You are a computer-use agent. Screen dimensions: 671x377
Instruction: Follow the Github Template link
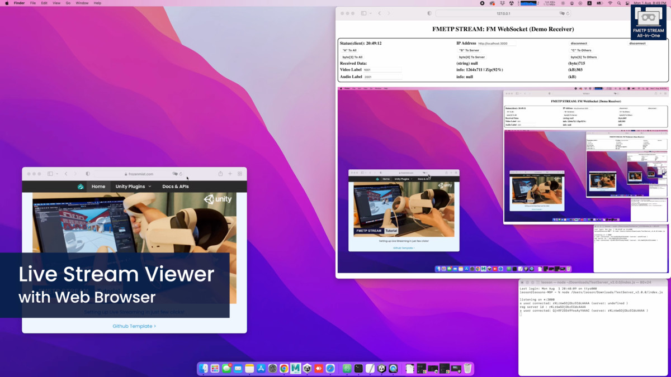134,326
